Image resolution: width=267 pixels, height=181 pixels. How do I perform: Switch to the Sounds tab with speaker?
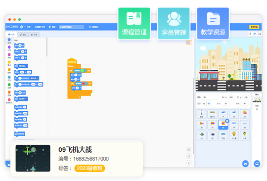[x=34, y=35]
